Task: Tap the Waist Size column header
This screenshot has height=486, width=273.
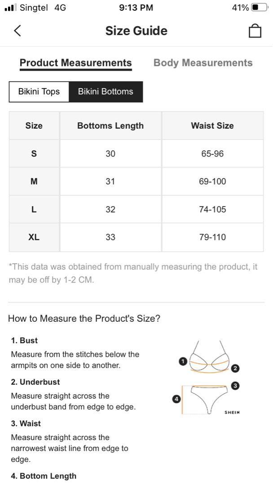Action: pos(212,126)
